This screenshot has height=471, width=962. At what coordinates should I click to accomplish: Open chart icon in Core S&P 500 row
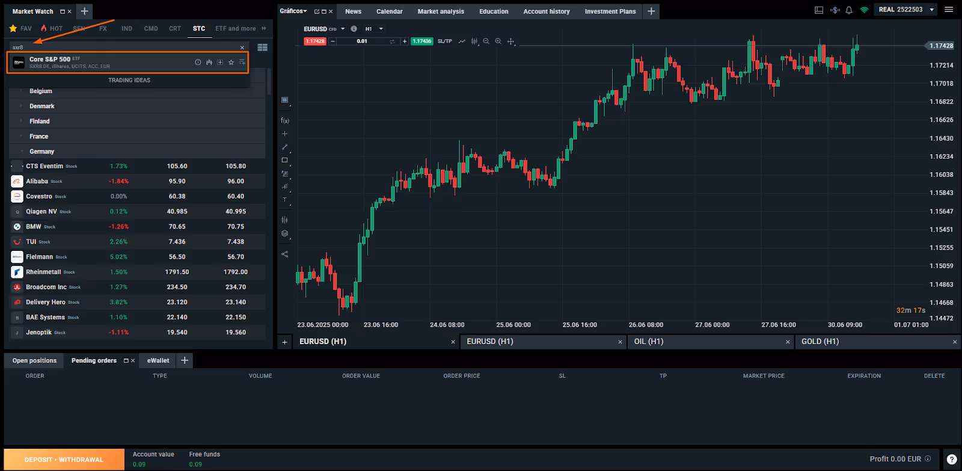coord(209,62)
